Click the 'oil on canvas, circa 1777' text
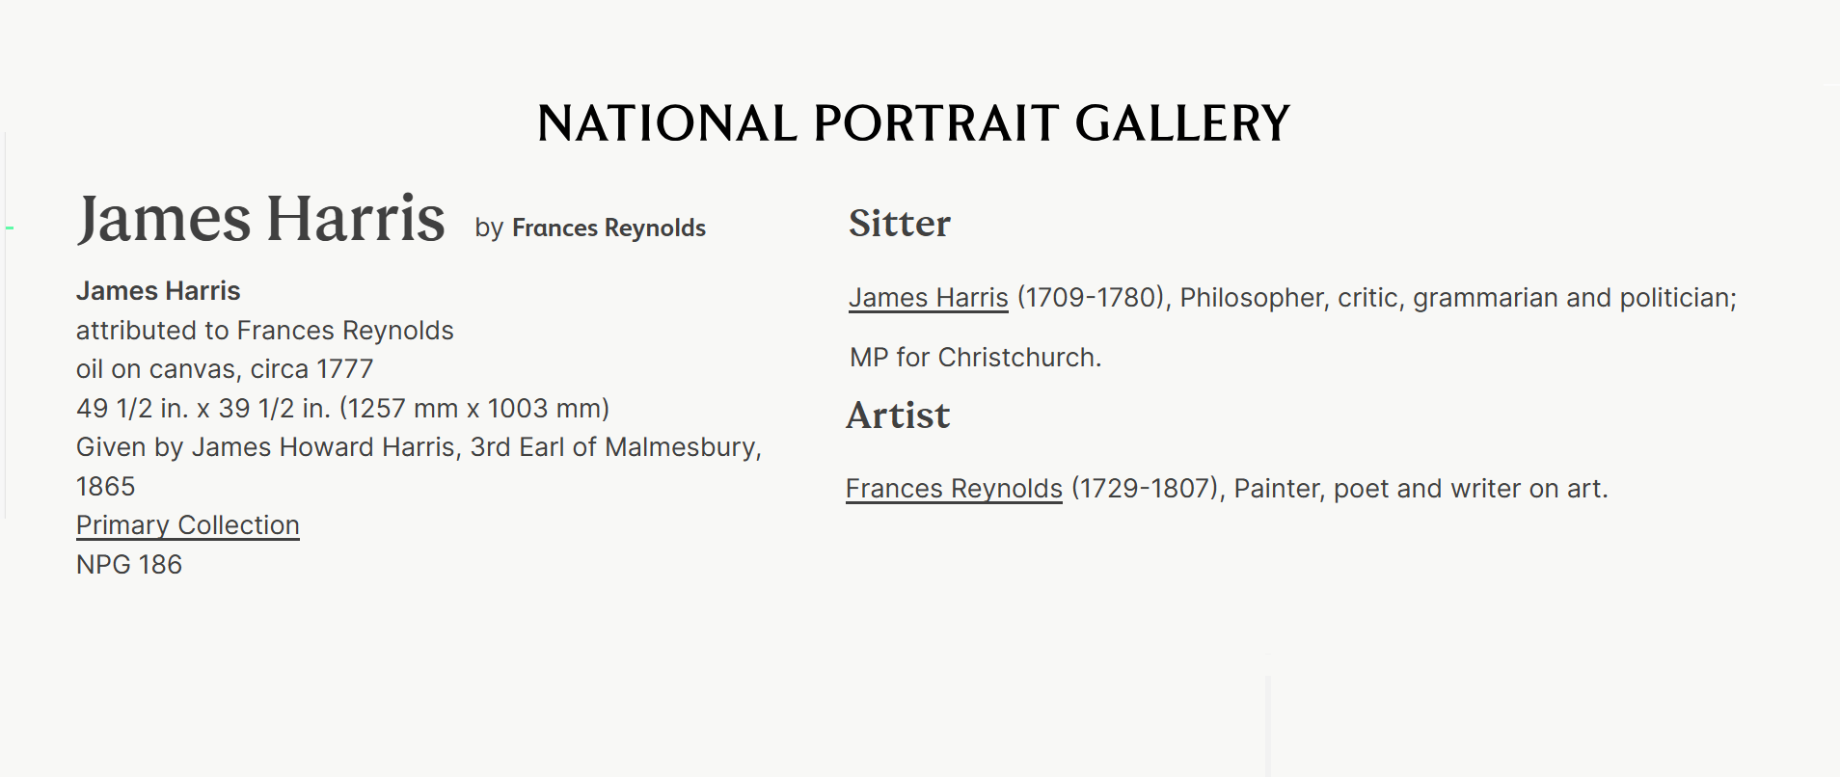Screen dimensions: 1840x777 (225, 369)
